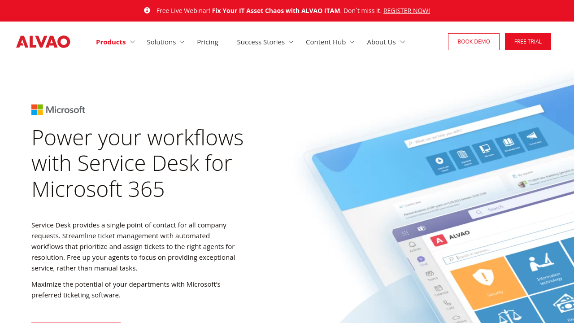This screenshot has height=323, width=574.
Task: Click the info icon in the red banner
Action: [x=147, y=10]
